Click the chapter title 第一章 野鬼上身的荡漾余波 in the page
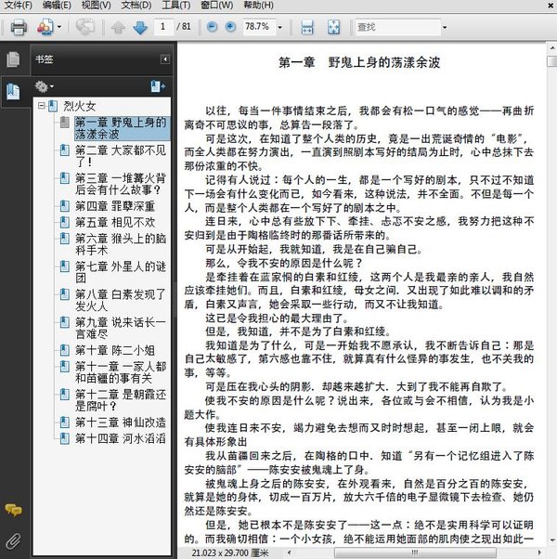557x559 pixels. (x=359, y=63)
